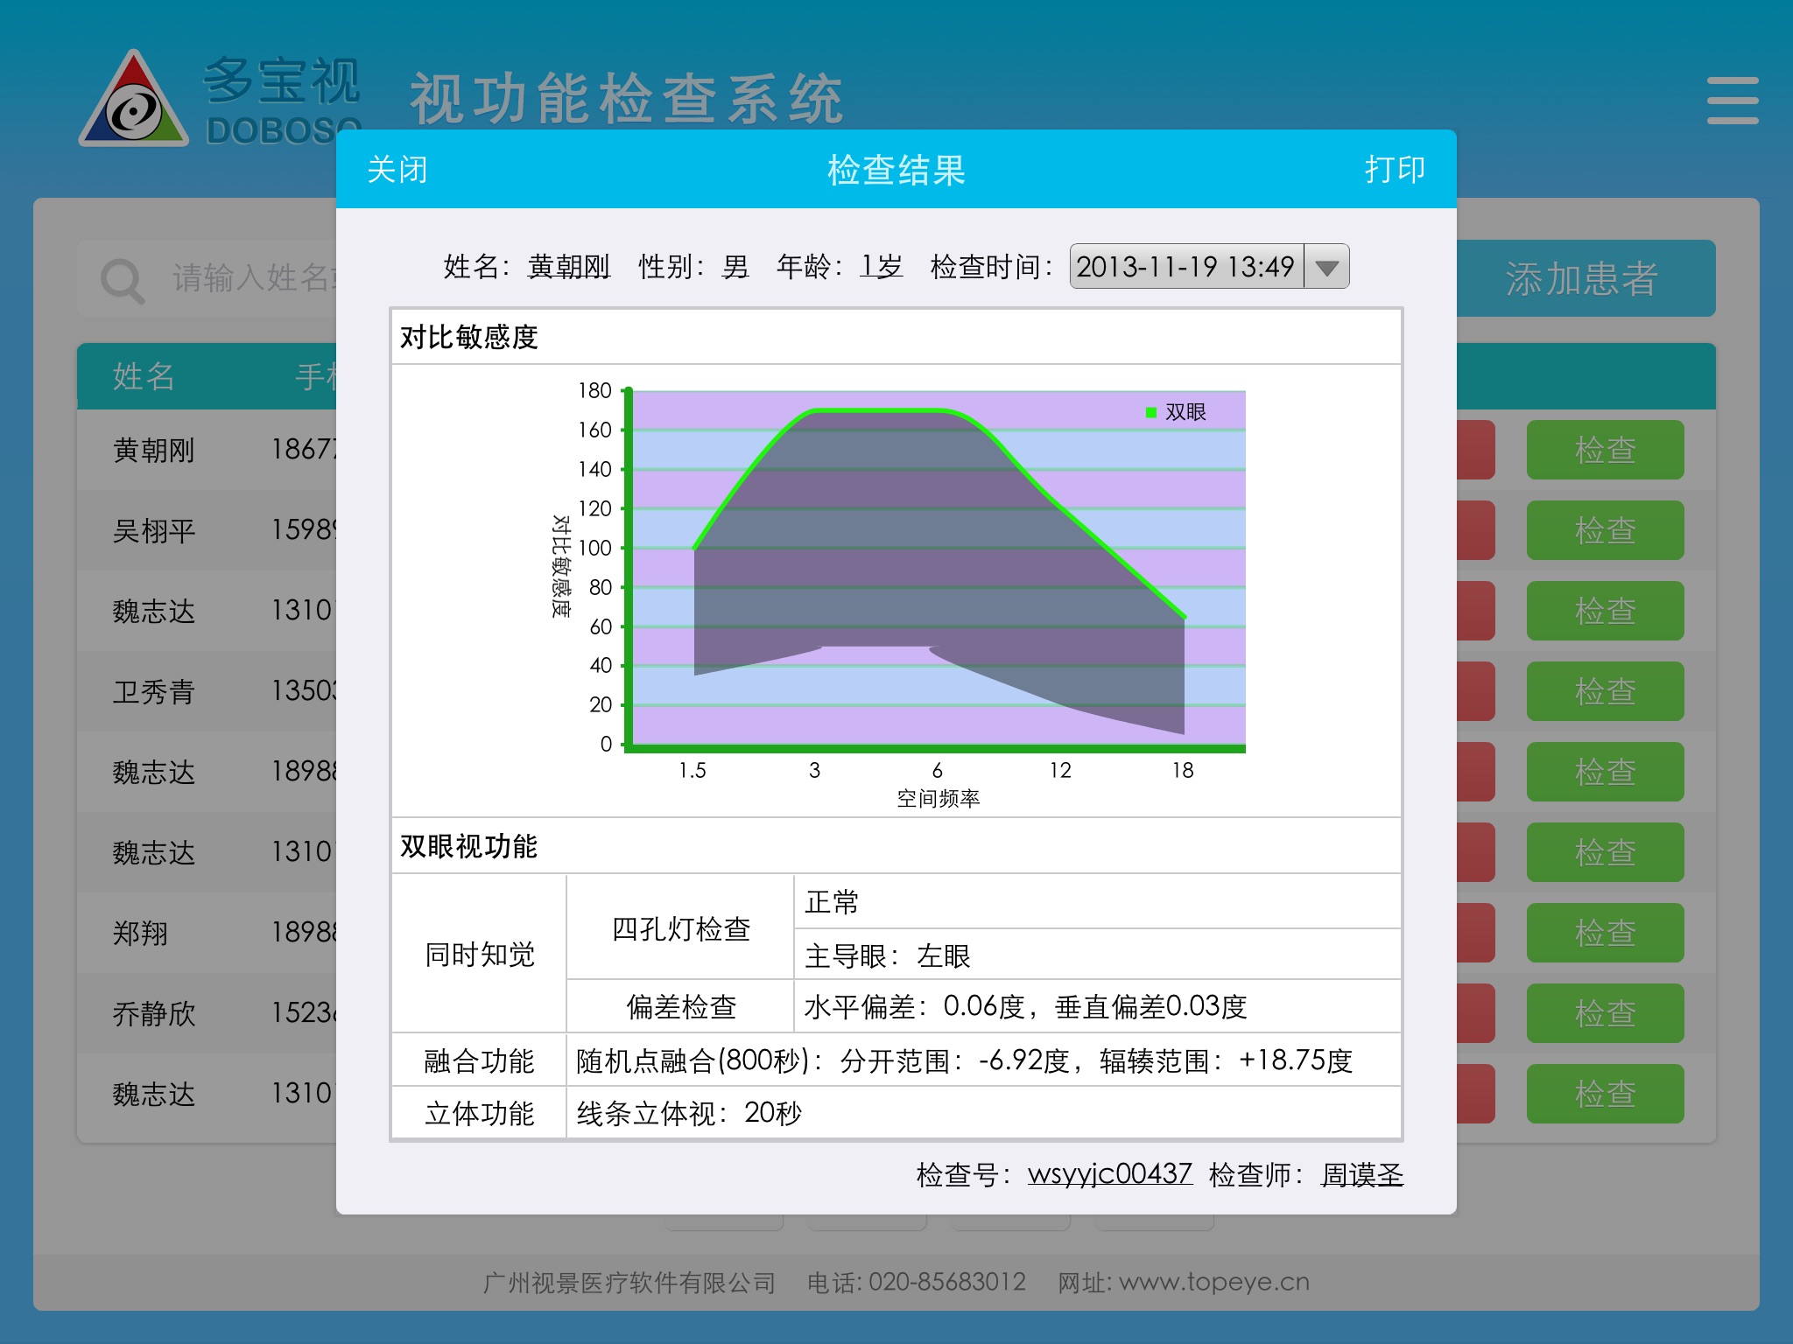The height and width of the screenshot is (1344, 1793).
Task: Click the 检查结果 dialog title
Action: [x=896, y=169]
